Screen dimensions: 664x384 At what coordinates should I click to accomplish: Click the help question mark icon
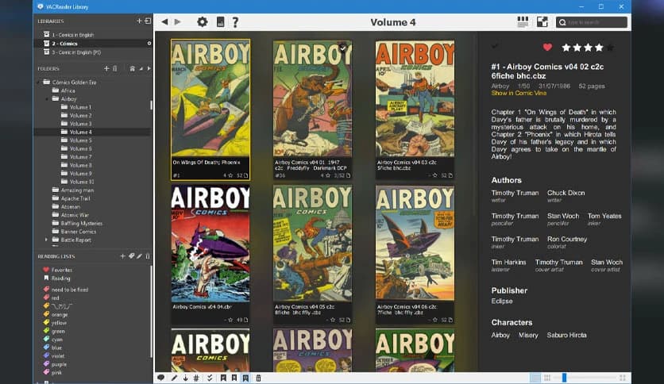tap(235, 22)
